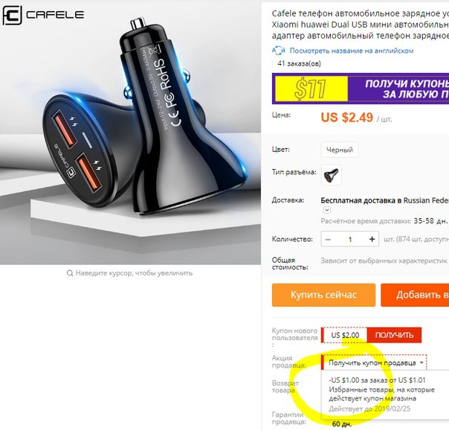Click the quantity input field
This screenshot has height=431, width=449.
pyautogui.click(x=350, y=239)
